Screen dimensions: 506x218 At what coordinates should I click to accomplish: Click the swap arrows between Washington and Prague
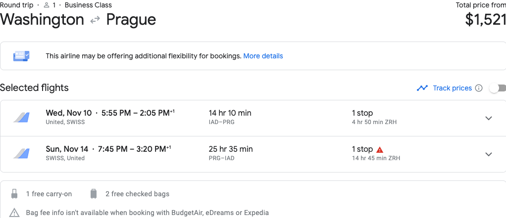pos(95,20)
